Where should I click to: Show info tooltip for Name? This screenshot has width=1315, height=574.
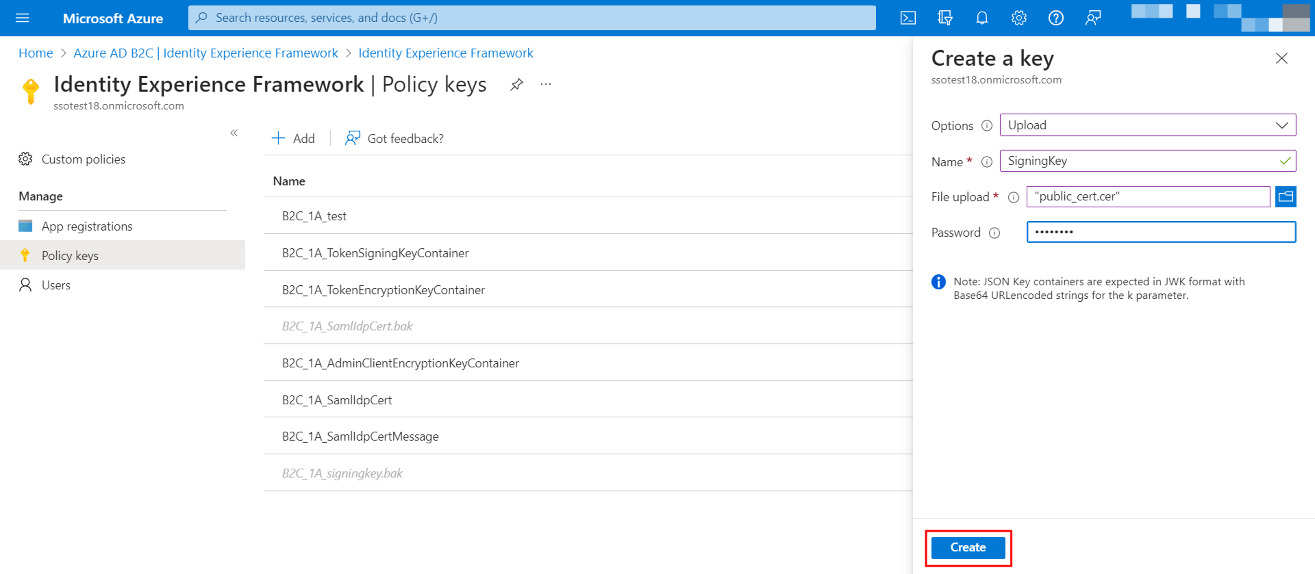tap(987, 161)
